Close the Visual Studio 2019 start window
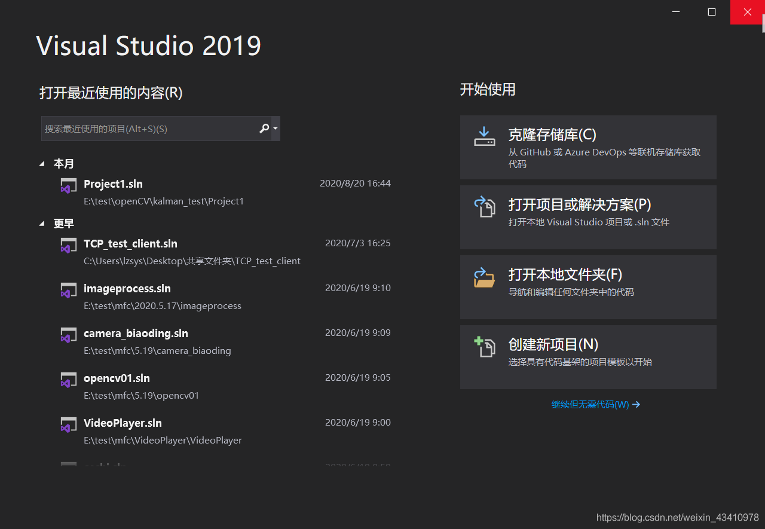The image size is (765, 529). tap(747, 12)
